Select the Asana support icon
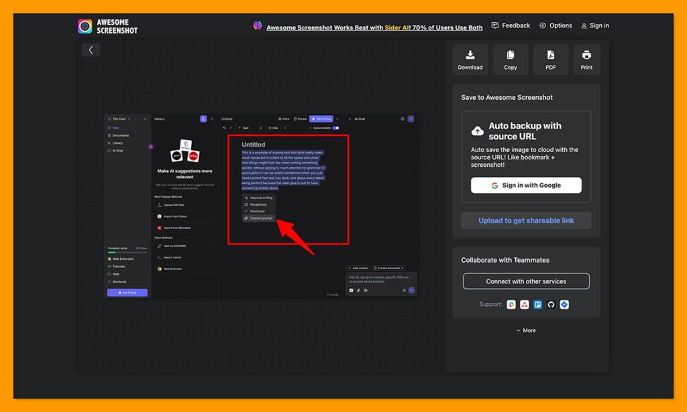 pos(525,304)
